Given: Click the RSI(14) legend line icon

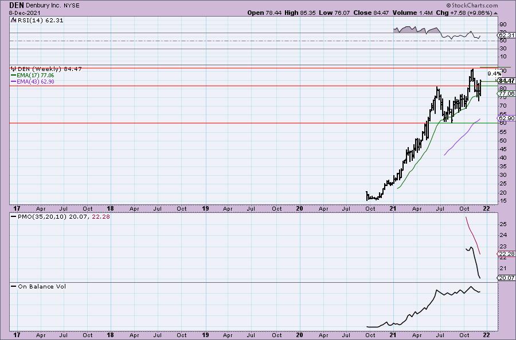Looking at the screenshot, I should click(13, 20).
